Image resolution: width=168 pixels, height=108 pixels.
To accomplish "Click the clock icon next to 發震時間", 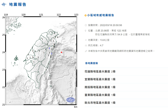I will click(86, 25).
